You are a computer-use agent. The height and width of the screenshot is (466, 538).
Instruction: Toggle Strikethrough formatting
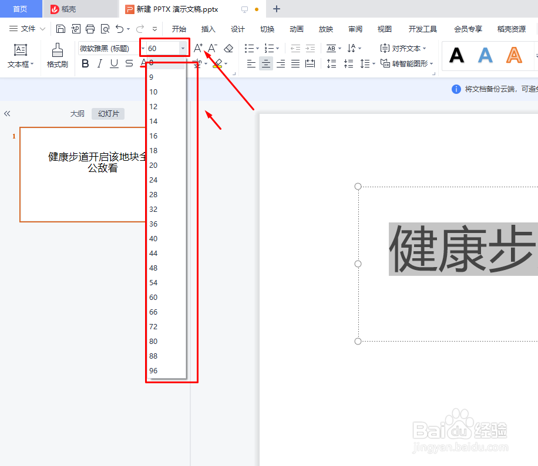tap(129, 63)
